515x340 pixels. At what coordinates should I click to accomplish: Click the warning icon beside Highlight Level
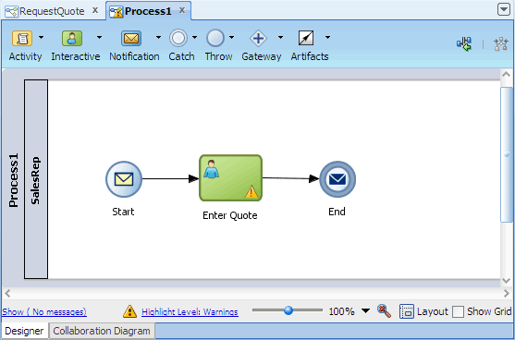[x=129, y=311]
